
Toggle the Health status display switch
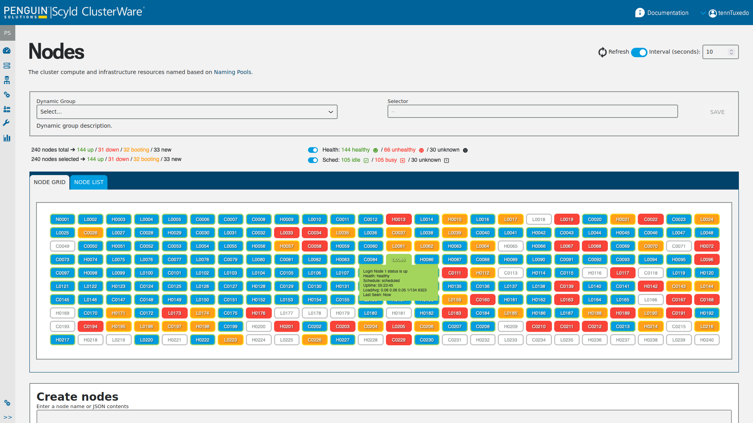[x=313, y=150]
